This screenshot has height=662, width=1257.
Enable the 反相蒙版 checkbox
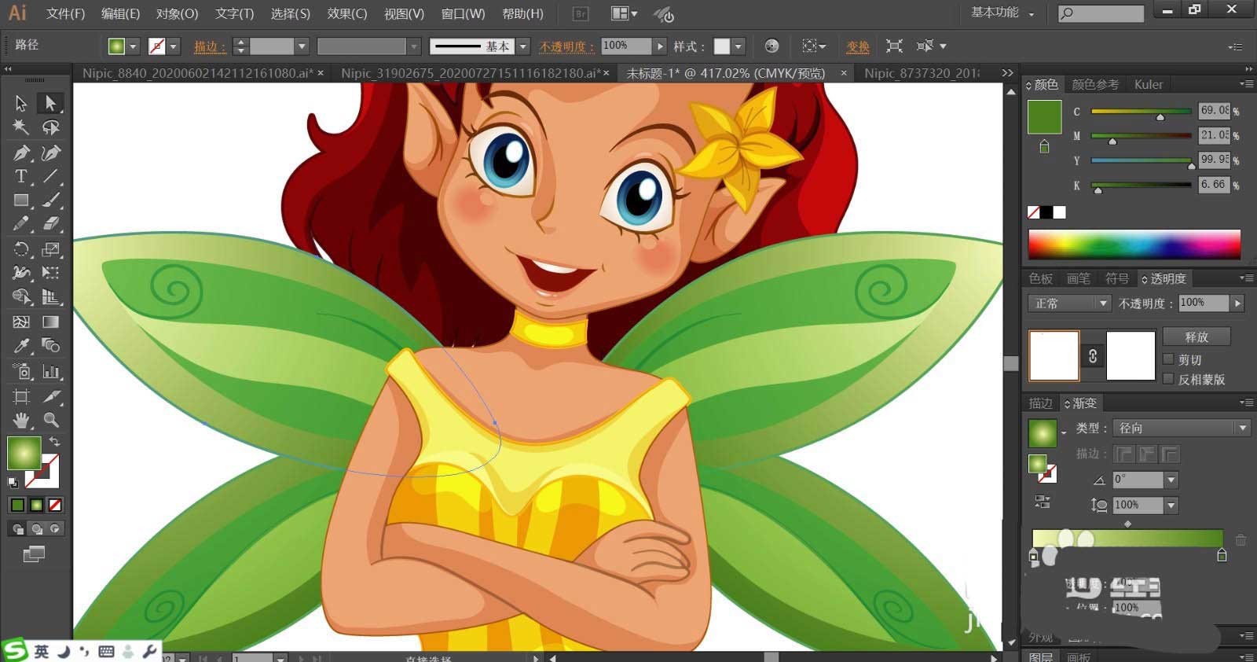(x=1168, y=379)
